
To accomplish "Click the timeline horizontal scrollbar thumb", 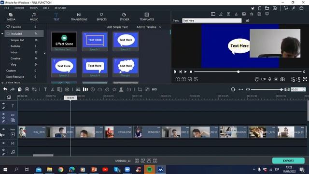I will (x=43, y=155).
